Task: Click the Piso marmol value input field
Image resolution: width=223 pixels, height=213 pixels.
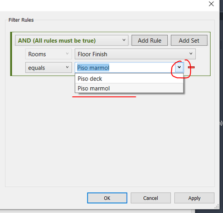Action: [125, 68]
